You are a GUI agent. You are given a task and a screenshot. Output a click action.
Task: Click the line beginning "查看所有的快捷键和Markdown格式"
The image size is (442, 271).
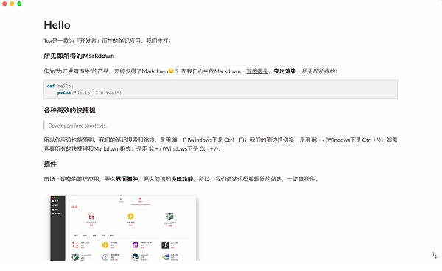[x=133, y=148]
